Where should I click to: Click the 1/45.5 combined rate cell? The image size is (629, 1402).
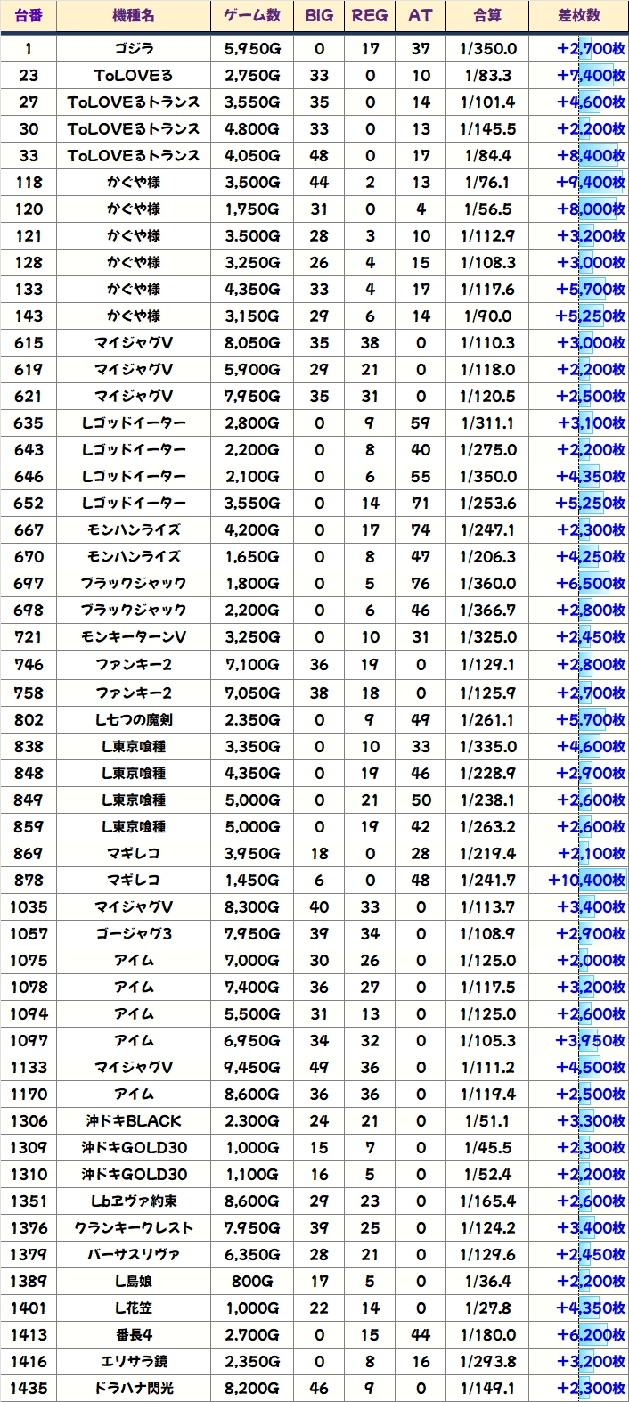point(487,1147)
